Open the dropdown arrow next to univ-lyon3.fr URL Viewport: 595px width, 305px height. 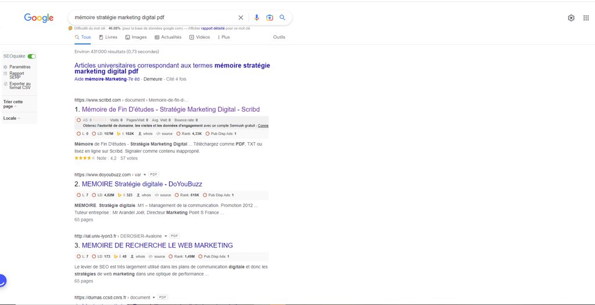click(x=166, y=236)
